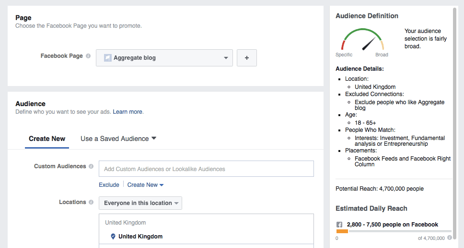The width and height of the screenshot is (464, 248).
Task: Click info icon beside Custom Audiences label
Action: [x=91, y=166]
